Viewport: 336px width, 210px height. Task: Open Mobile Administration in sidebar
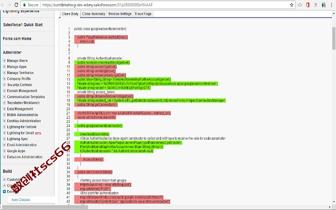tap(22, 115)
